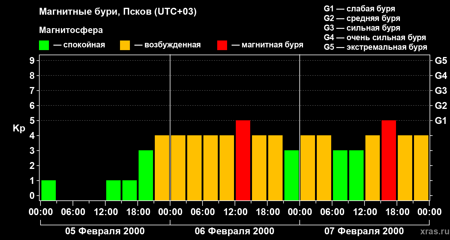Select the red Kp 5 bar on 06 Февраля
The image size is (450, 240).
coord(243,160)
